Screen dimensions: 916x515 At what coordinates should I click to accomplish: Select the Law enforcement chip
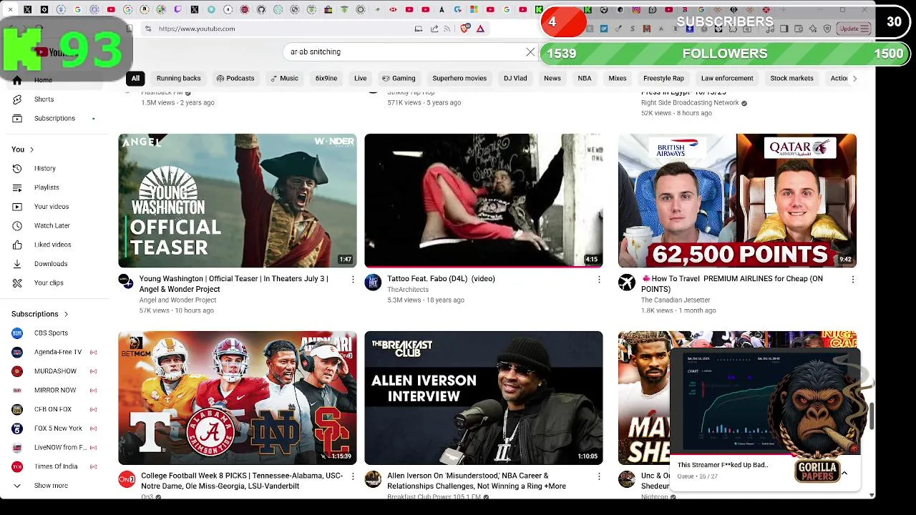(x=727, y=78)
